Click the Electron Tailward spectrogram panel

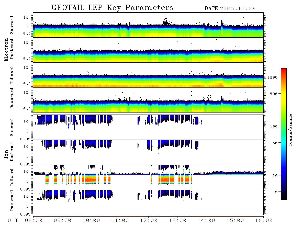pos(148,75)
